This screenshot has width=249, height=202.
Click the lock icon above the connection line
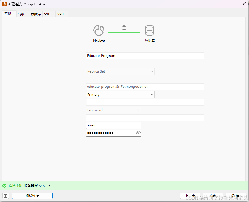point(124,27)
